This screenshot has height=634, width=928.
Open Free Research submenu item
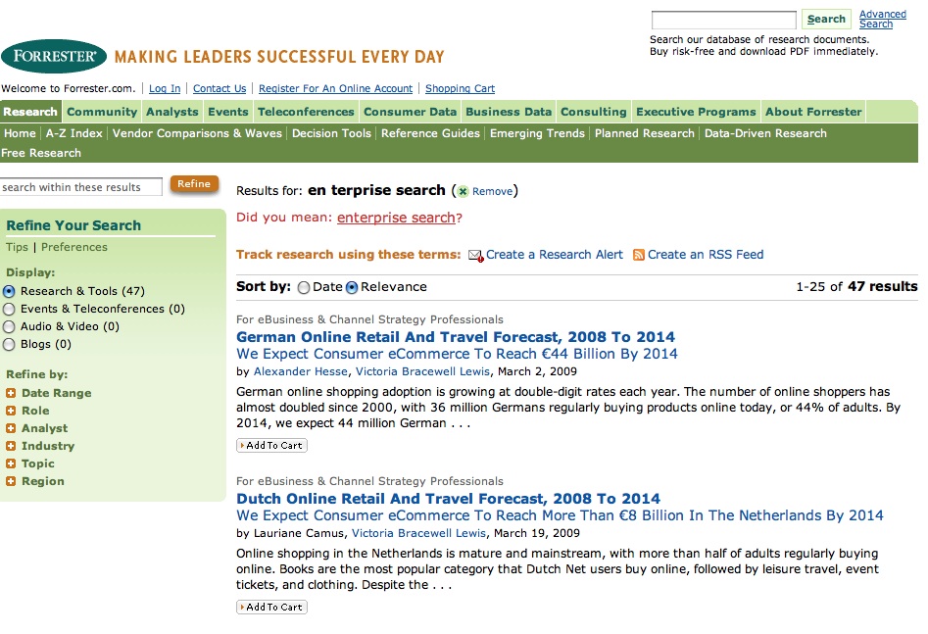[41, 153]
